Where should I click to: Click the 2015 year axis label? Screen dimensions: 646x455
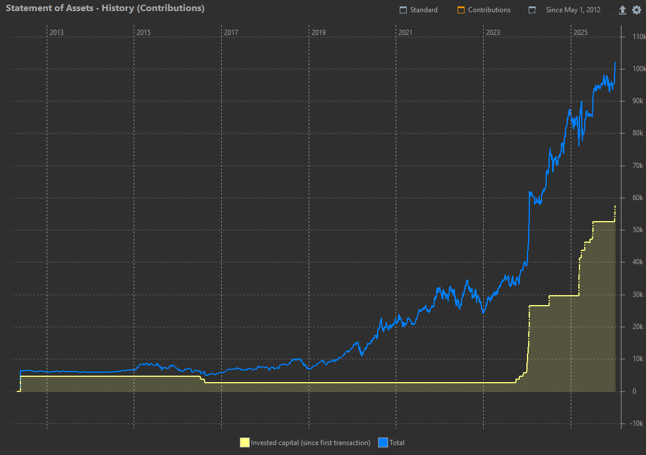pyautogui.click(x=144, y=33)
